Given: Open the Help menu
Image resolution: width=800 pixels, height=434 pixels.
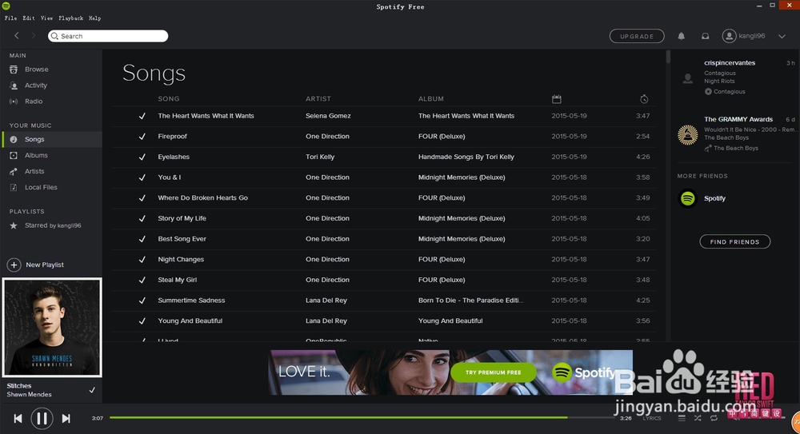Looking at the screenshot, I should click(x=95, y=18).
